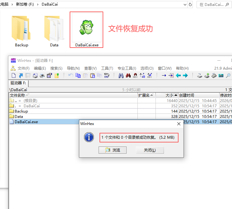
Task: Click the Modify data 101/010 icon
Action: point(107,76)
